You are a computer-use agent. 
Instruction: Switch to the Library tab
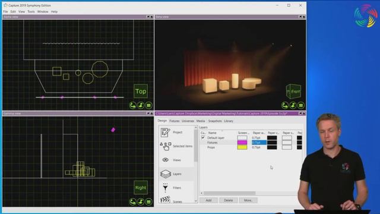click(x=229, y=121)
